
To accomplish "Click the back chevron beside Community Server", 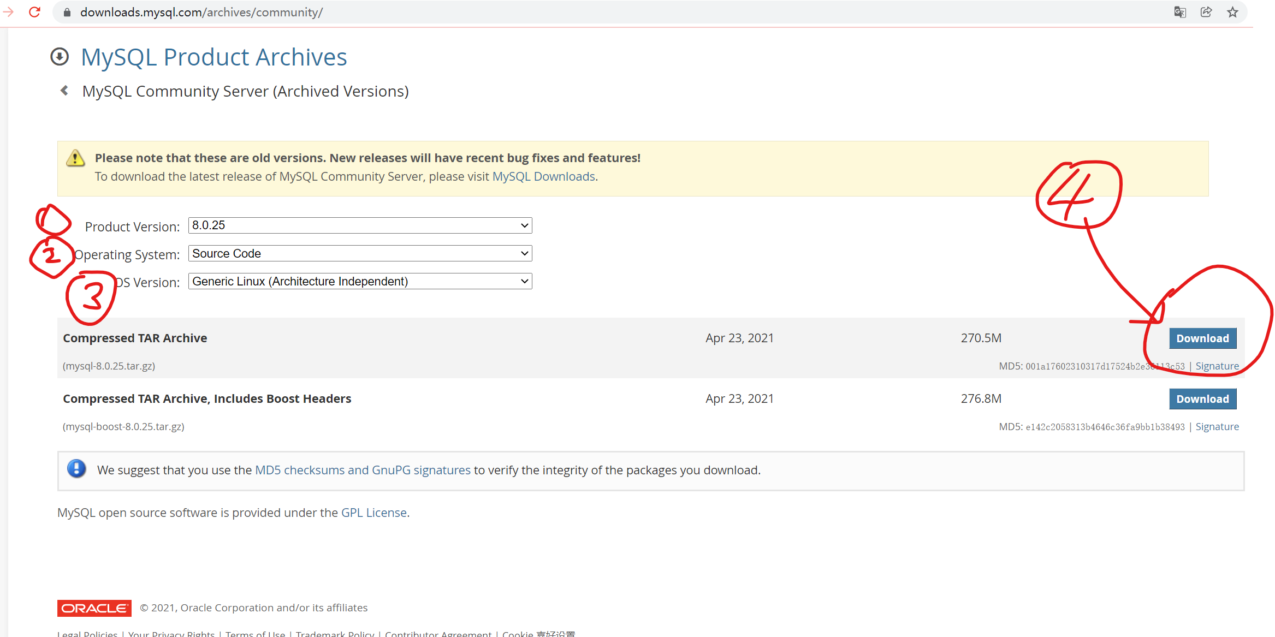I will pos(64,91).
